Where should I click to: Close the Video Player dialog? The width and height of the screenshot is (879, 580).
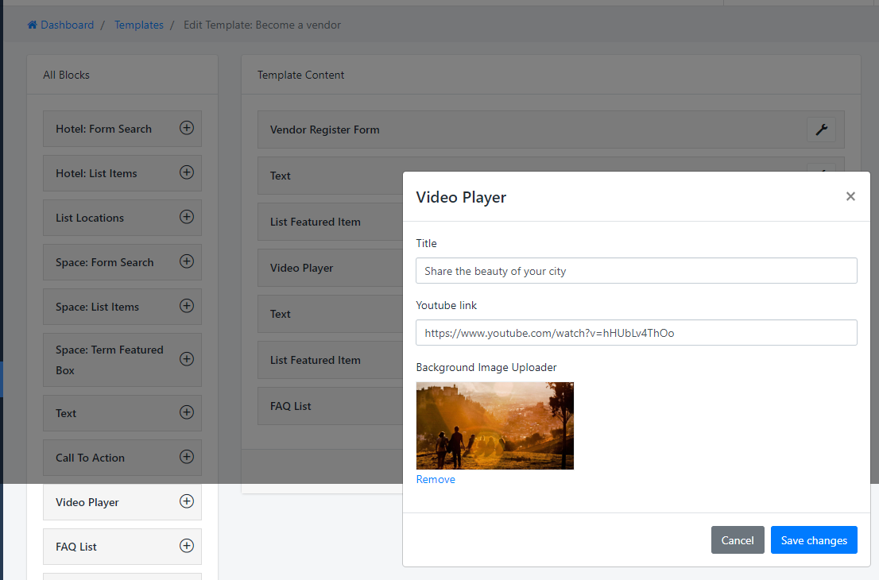[850, 196]
